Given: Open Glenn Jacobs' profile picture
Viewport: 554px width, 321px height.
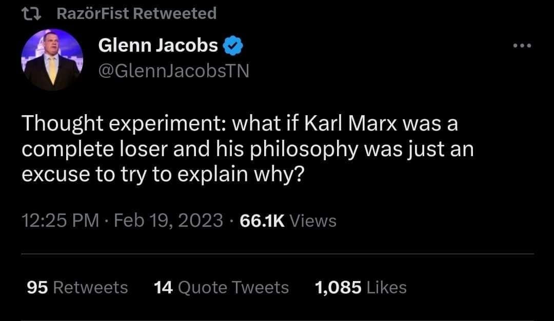Looking at the screenshot, I should 52,59.
